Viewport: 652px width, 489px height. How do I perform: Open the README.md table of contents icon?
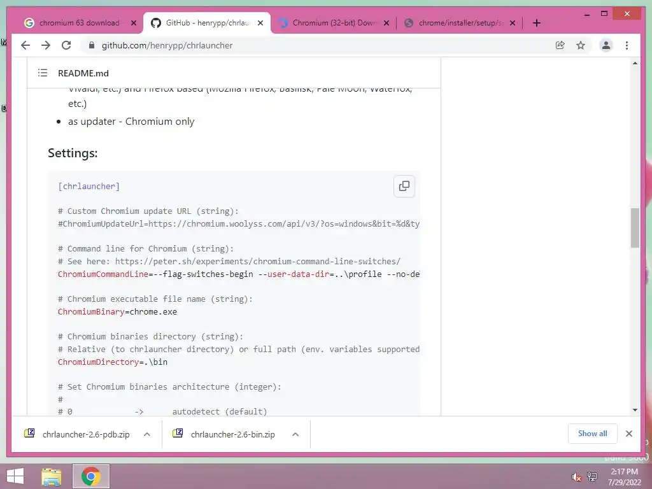(43, 73)
